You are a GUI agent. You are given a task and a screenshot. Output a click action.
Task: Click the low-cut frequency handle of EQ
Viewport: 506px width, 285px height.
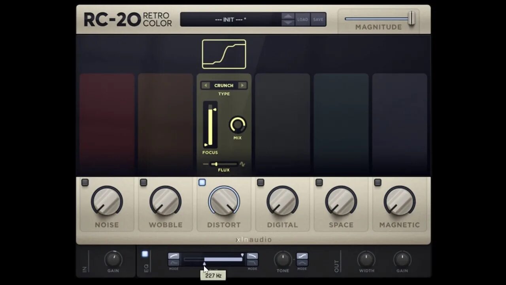coord(204,264)
